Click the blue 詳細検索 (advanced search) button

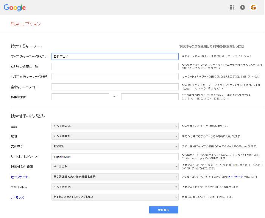click(x=164, y=210)
